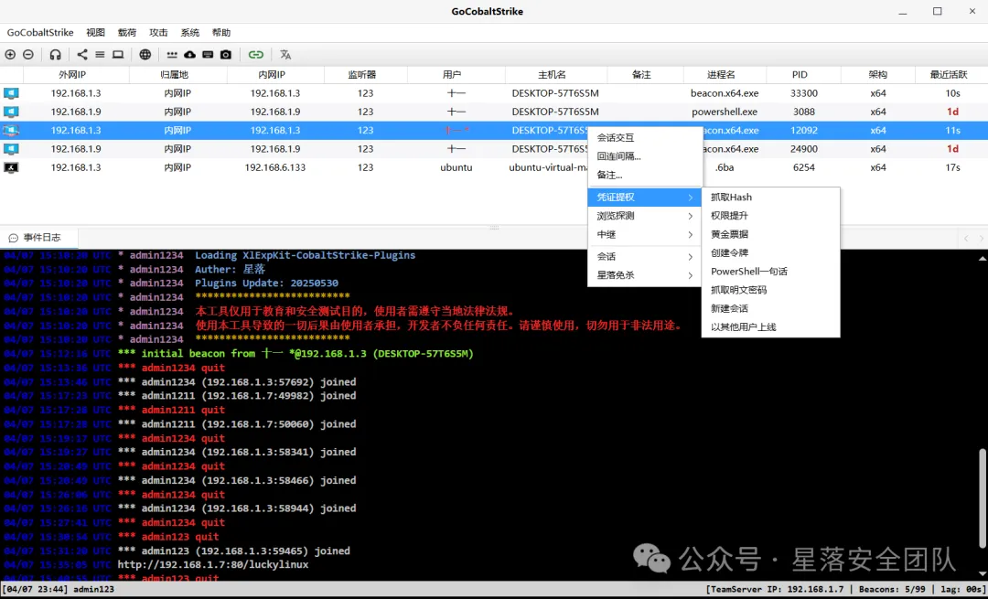Select 创建令牌 from submenu
The width and height of the screenshot is (988, 599).
[770, 252]
